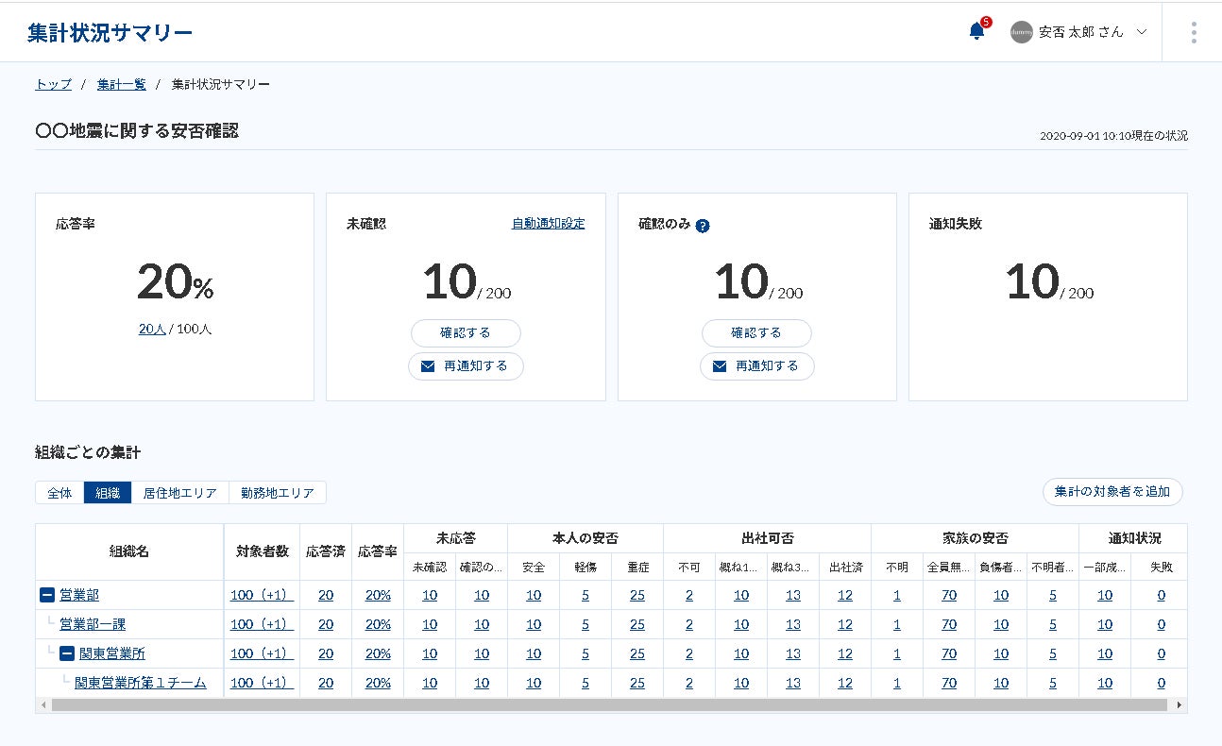Click 再通知する with envelope in 未確認 card
The height and width of the screenshot is (746, 1222).
466,365
